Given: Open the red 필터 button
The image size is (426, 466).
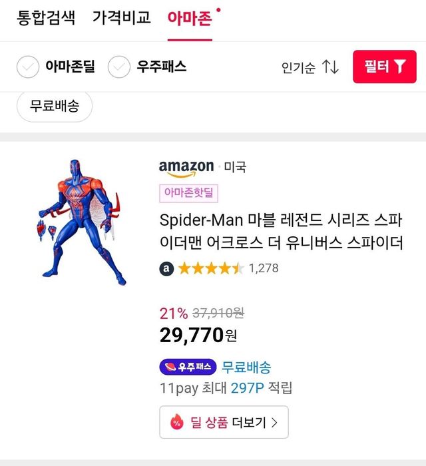Looking at the screenshot, I should click(x=384, y=67).
